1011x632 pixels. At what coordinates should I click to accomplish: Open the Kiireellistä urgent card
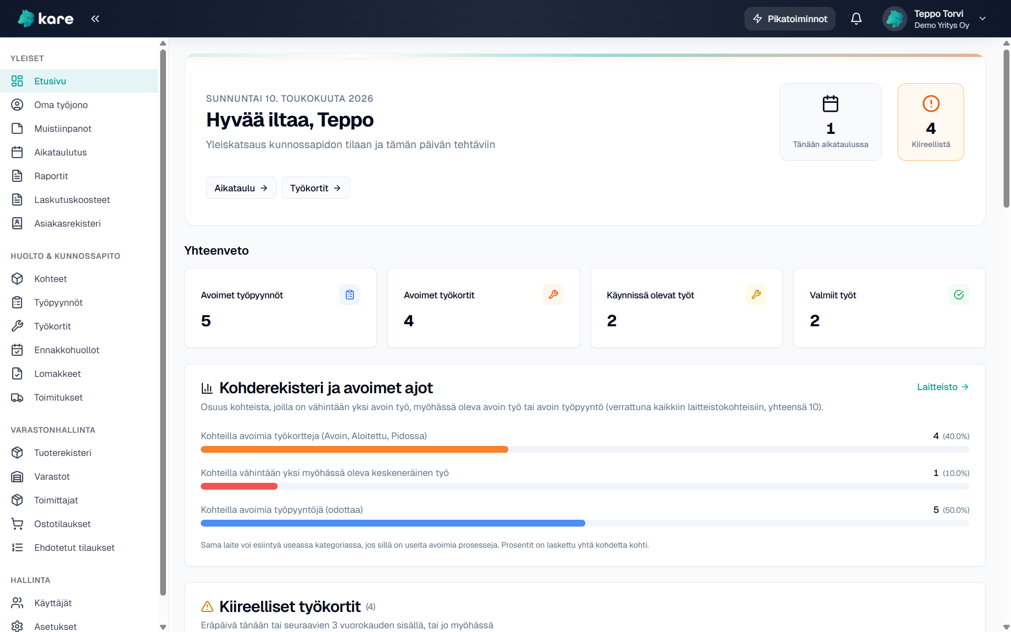pos(930,122)
